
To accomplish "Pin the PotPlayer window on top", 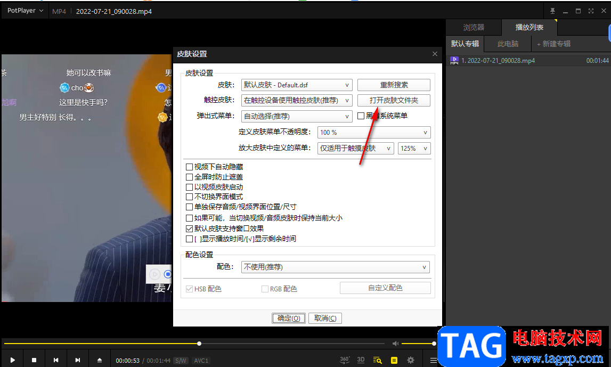I will 552,11.
